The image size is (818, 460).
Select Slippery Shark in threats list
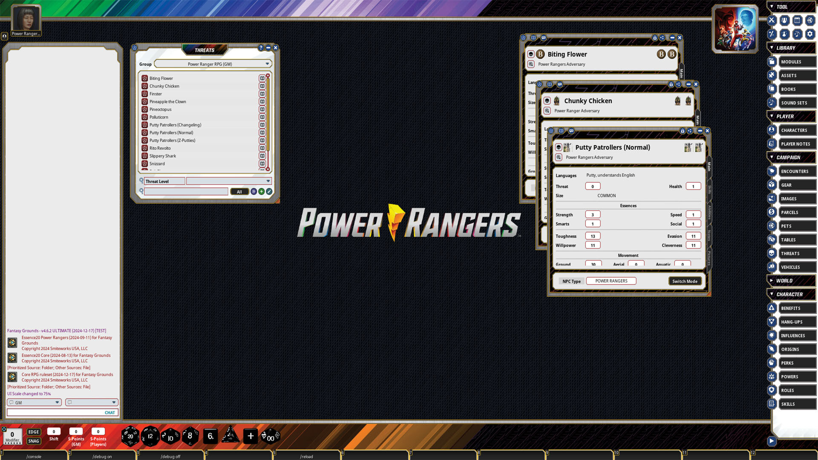163,156
